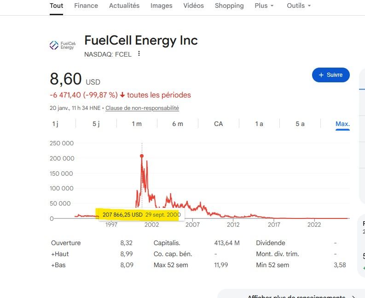This screenshot has width=365, height=298.
Task: Switch chart range to 5 j
Action: tap(96, 124)
